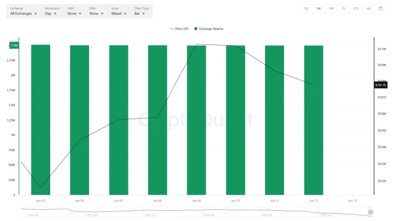Expand the EMA dropdown
393x221 pixels.
pyautogui.click(x=96, y=14)
